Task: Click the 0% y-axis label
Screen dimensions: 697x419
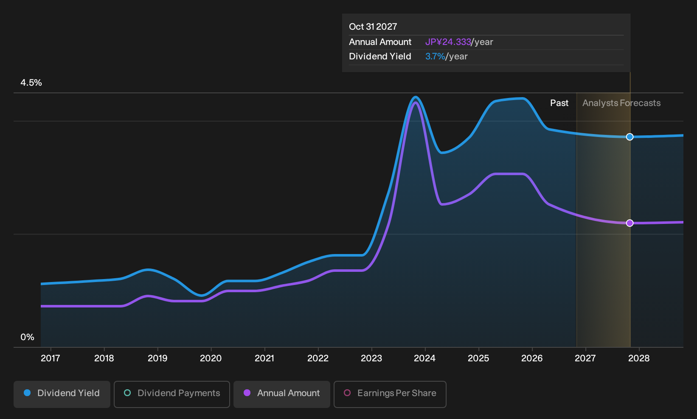Action: coord(27,337)
